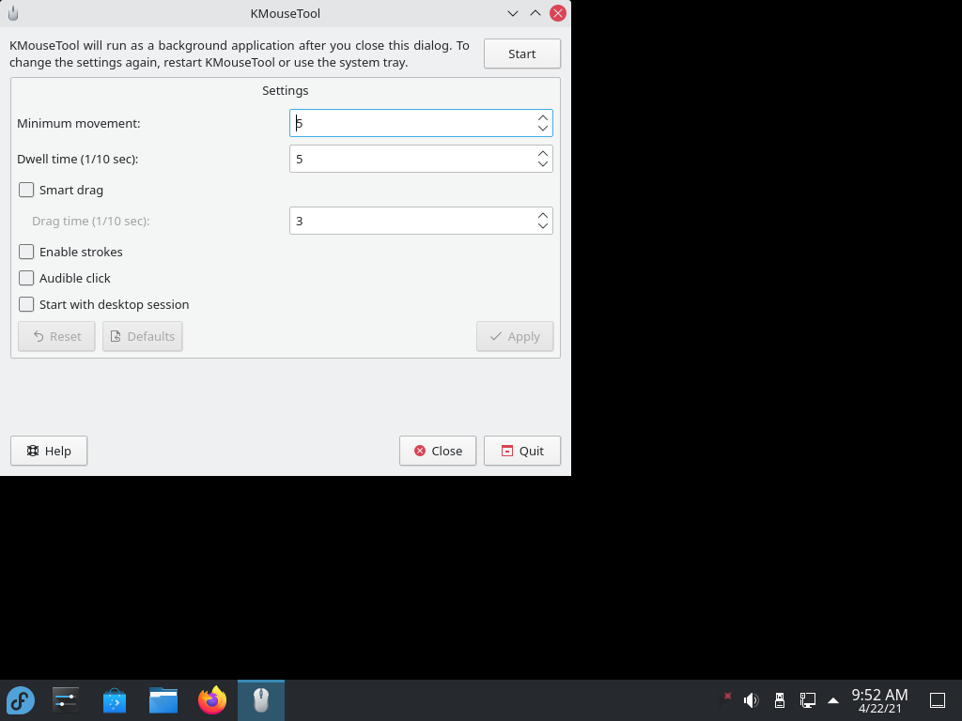Decrease the Minimum movement value
Viewport: 962px width, 721px height.
[x=542, y=129]
